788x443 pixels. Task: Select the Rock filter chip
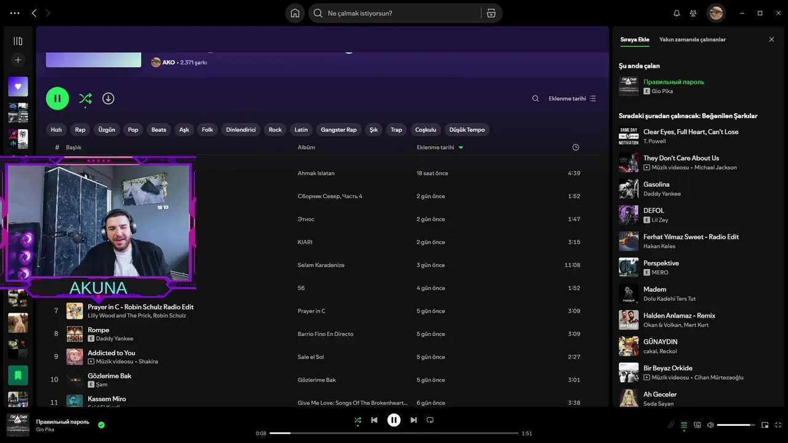coord(275,130)
